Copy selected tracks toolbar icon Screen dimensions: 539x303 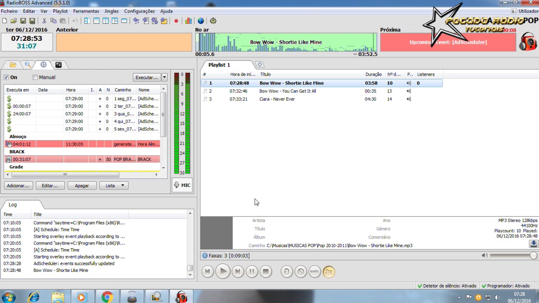[x=53, y=21]
